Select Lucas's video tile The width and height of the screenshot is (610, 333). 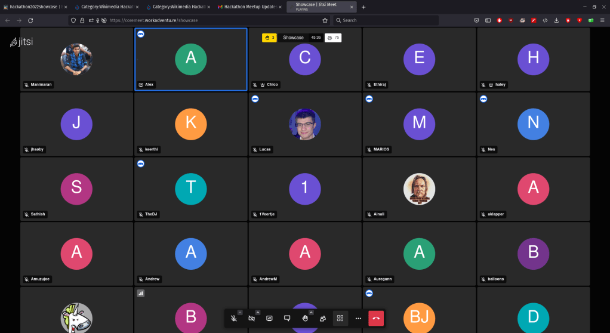(x=305, y=124)
